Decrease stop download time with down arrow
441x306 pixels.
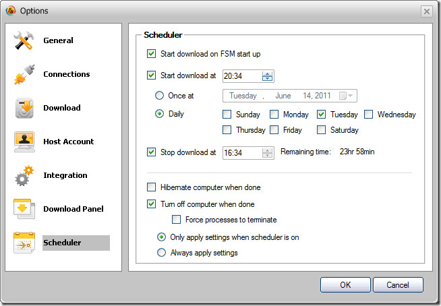[267, 155]
